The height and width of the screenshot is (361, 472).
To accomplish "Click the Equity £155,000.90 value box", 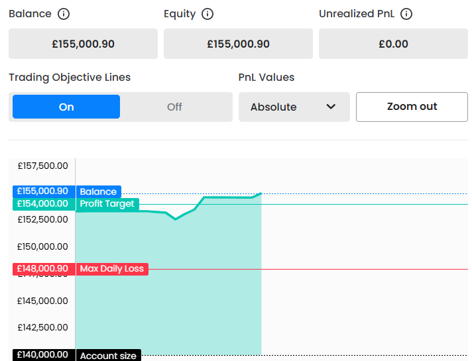I will (238, 44).
